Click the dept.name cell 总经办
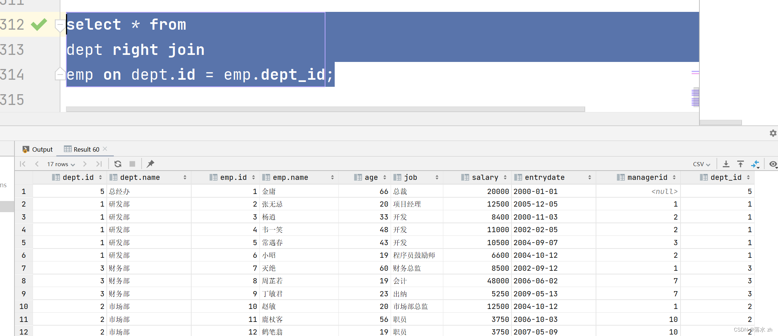The image size is (778, 336). 149,191
